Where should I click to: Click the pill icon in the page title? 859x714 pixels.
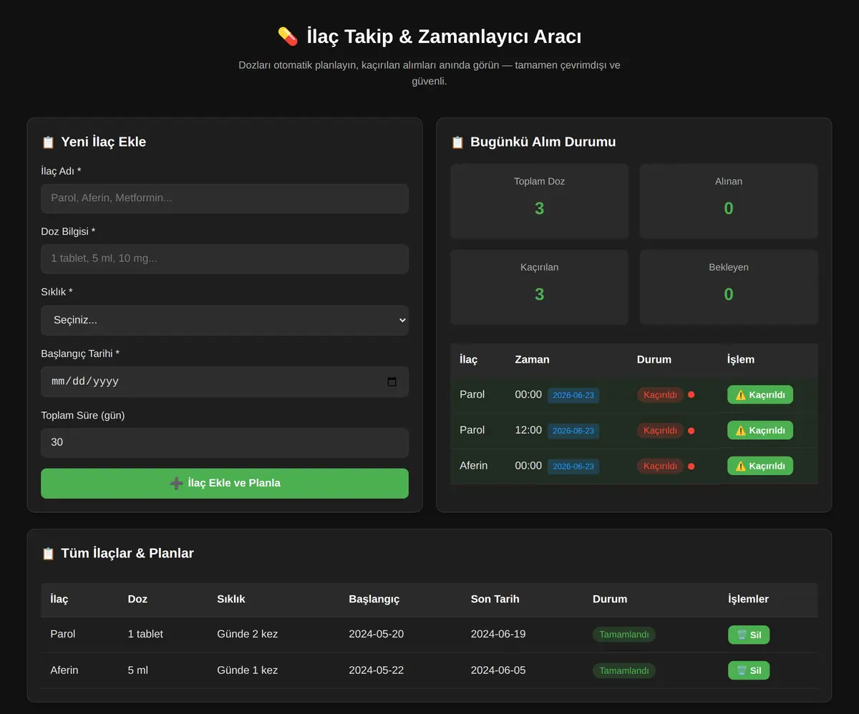click(x=288, y=36)
